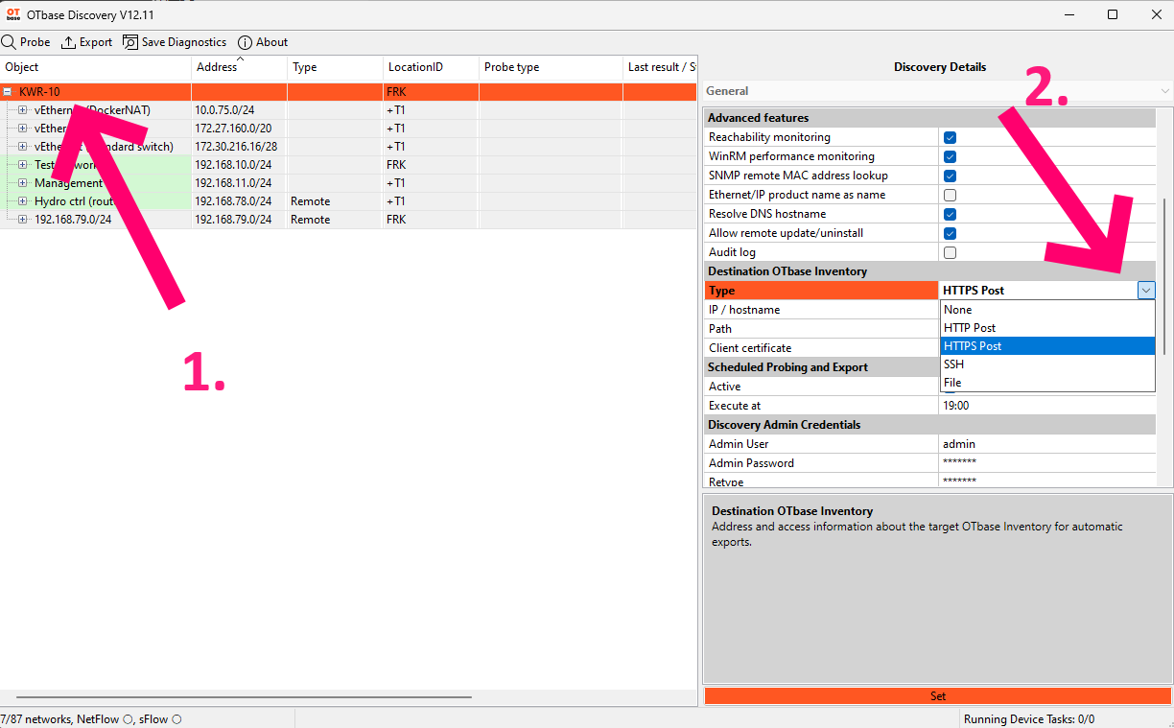Screen dimensions: 1174x728
Task: Sort by the Object column header
Action: pos(96,67)
